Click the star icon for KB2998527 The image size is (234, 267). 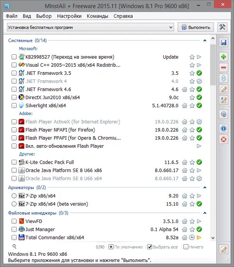point(192,57)
